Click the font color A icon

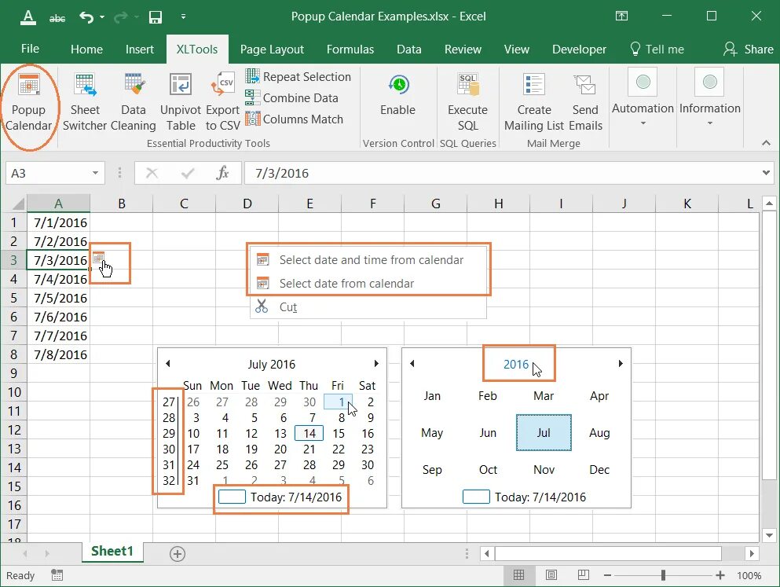coord(28,17)
